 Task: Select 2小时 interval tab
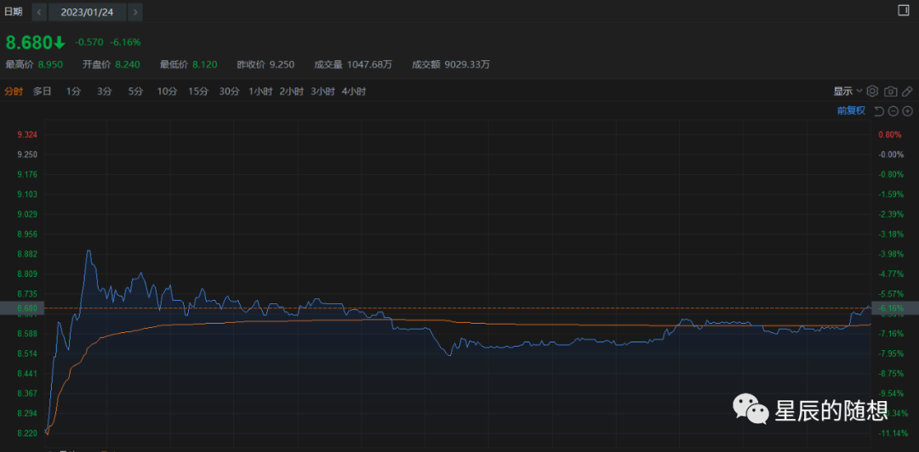point(291,92)
